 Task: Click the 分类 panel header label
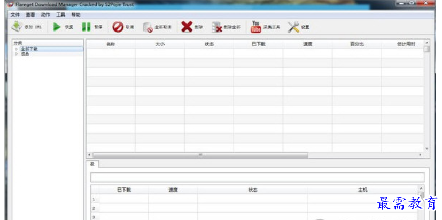18,43
